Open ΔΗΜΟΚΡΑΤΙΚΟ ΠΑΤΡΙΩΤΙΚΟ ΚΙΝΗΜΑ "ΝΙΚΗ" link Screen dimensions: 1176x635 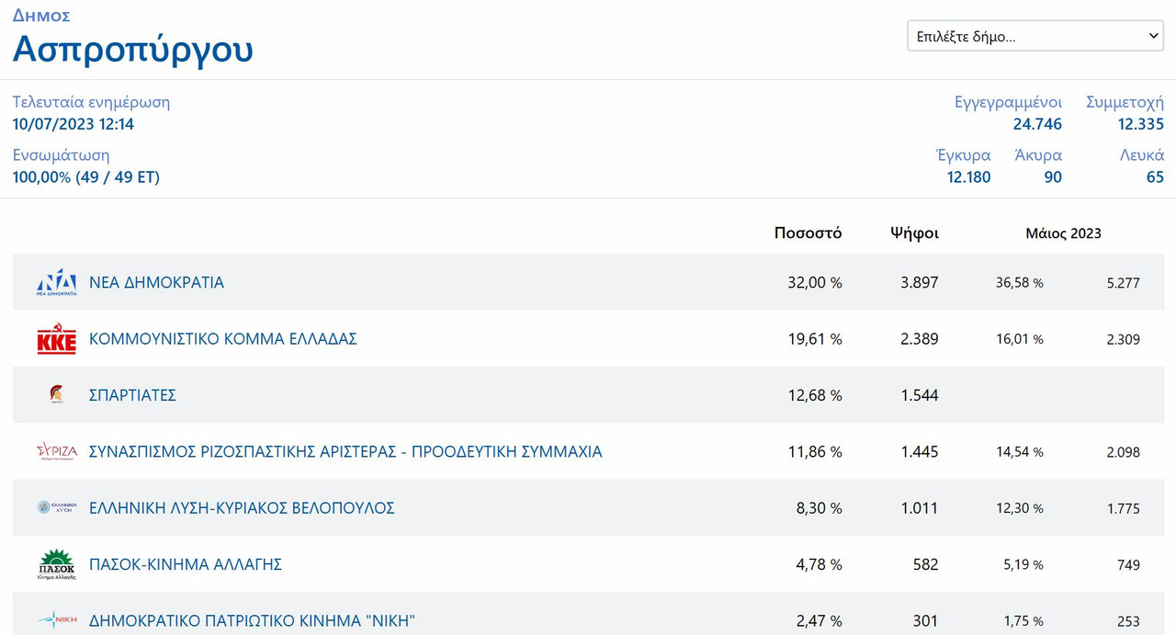pyautogui.click(x=252, y=621)
